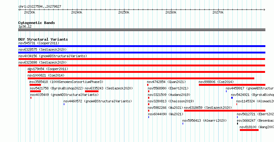Viewport: 274px width, 142px height.
Task: Click the red bar under nsv6335243
Action: pyautogui.click(x=92, y=91)
